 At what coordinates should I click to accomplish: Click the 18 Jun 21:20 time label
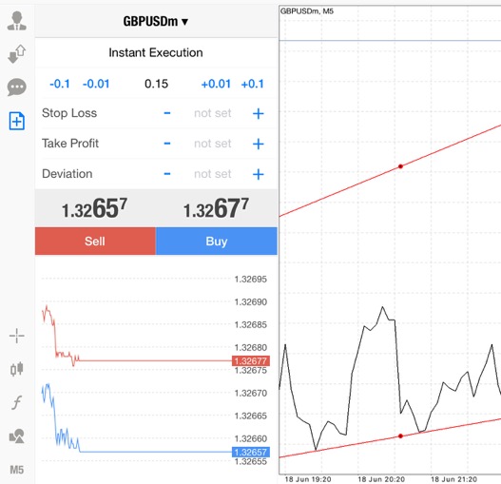pyautogui.click(x=453, y=479)
